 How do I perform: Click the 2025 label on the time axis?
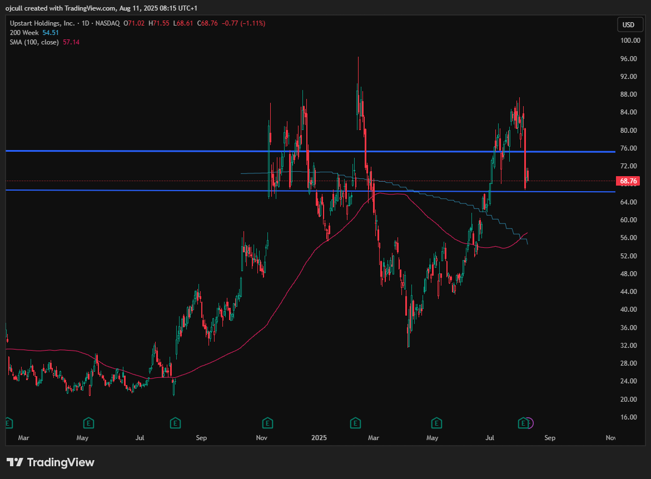coord(319,437)
